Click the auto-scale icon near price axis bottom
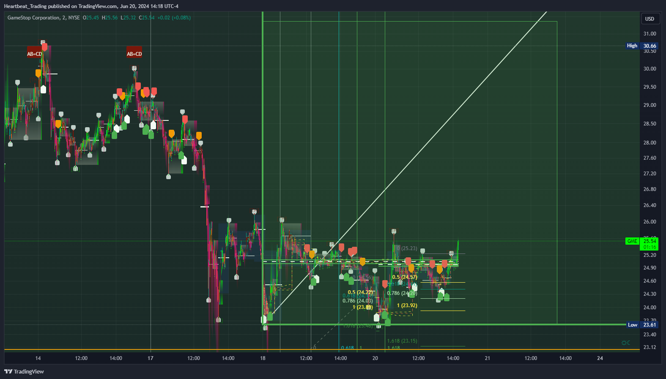The image size is (666, 379). point(626,343)
